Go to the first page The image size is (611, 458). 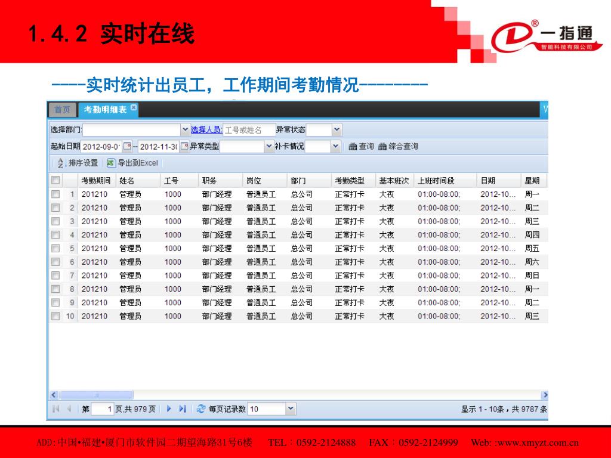(x=55, y=409)
